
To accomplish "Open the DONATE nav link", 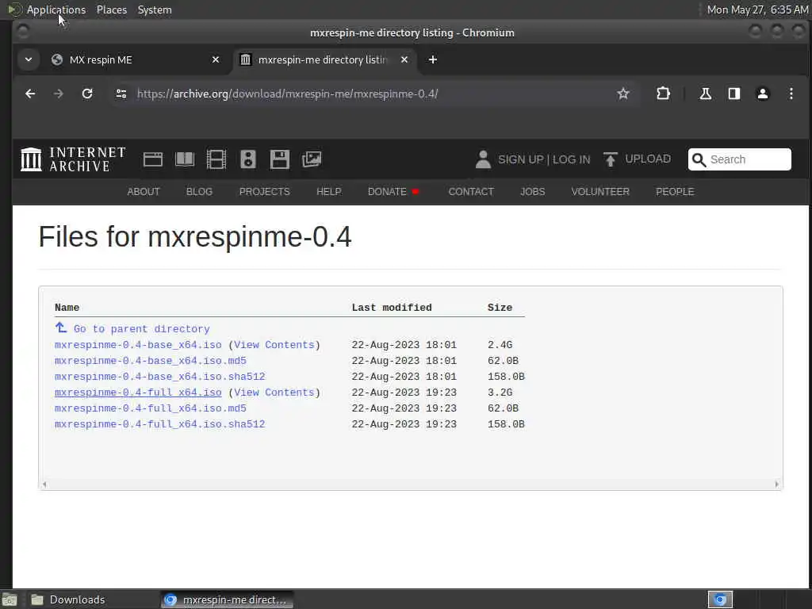I will 387,192.
